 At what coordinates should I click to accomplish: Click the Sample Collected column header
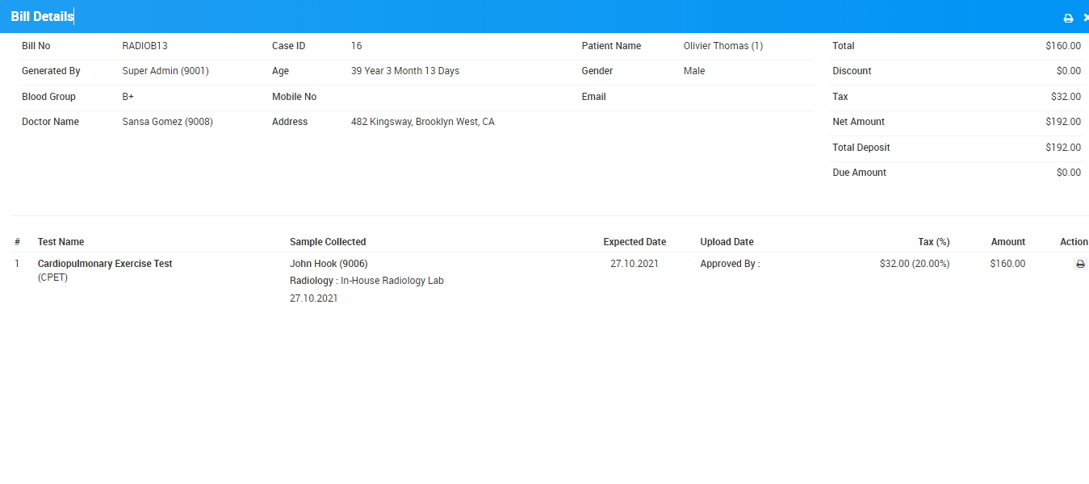point(328,242)
